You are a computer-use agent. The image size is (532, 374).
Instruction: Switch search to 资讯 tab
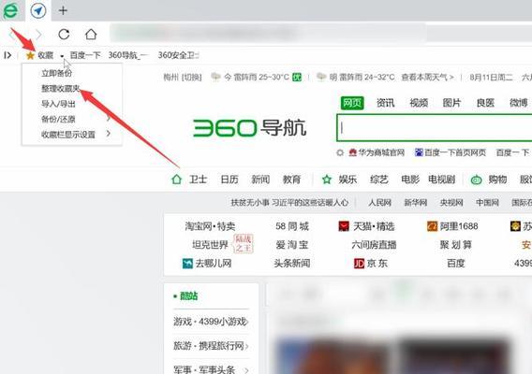(x=386, y=103)
